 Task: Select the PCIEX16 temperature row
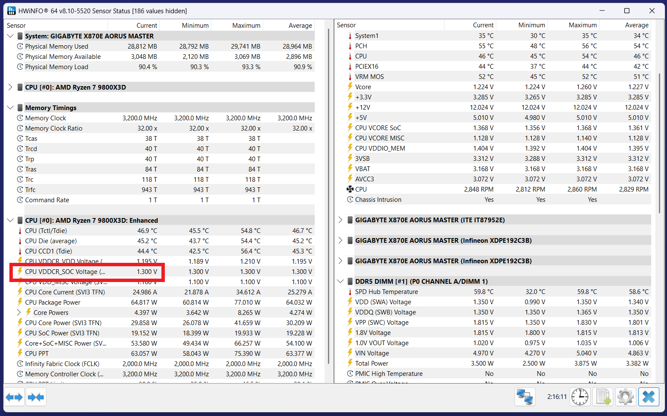(499, 67)
